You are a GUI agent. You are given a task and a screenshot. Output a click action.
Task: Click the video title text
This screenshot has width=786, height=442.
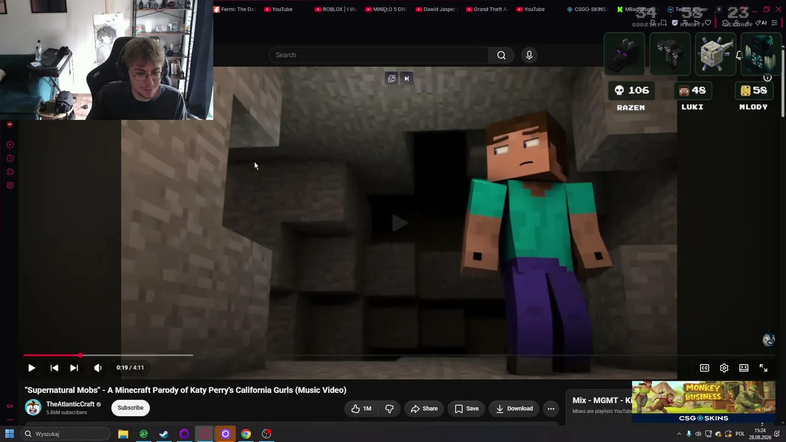(x=185, y=390)
